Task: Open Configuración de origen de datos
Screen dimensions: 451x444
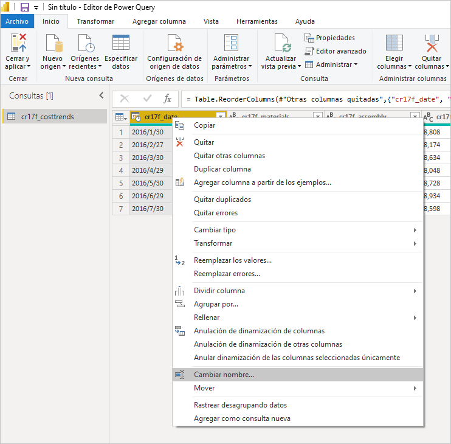Action: [174, 52]
